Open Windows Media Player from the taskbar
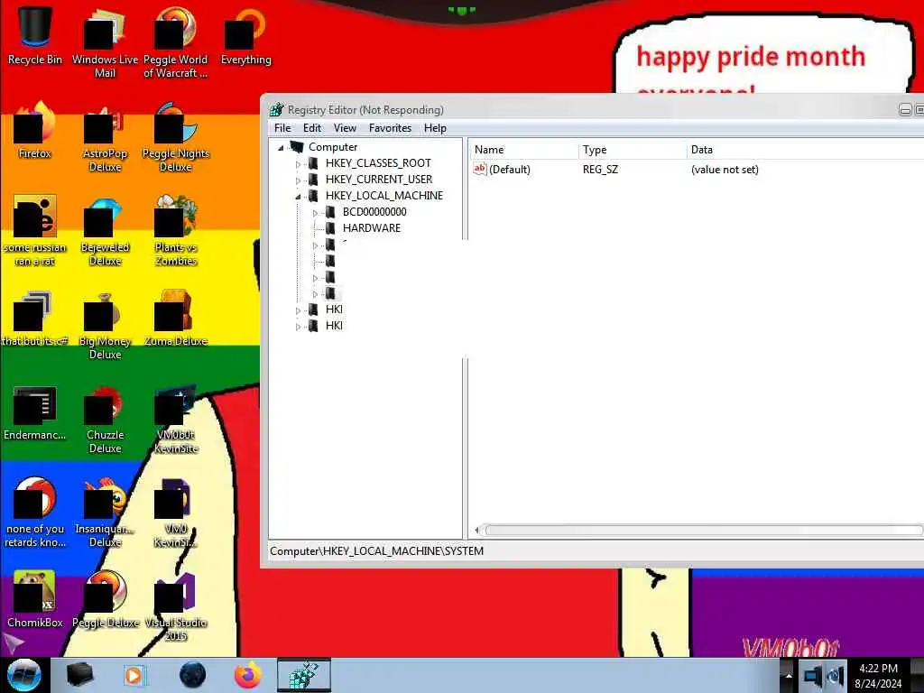 [134, 675]
